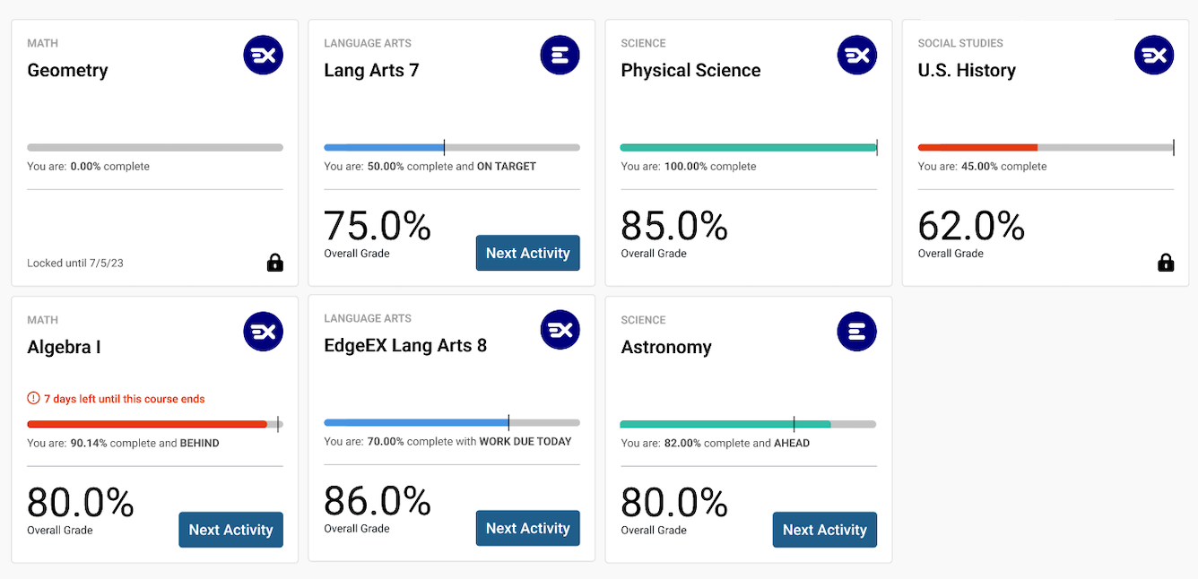Image resolution: width=1198 pixels, height=579 pixels.
Task: Launch Next Activity for Astronomy
Action: pyautogui.click(x=824, y=530)
